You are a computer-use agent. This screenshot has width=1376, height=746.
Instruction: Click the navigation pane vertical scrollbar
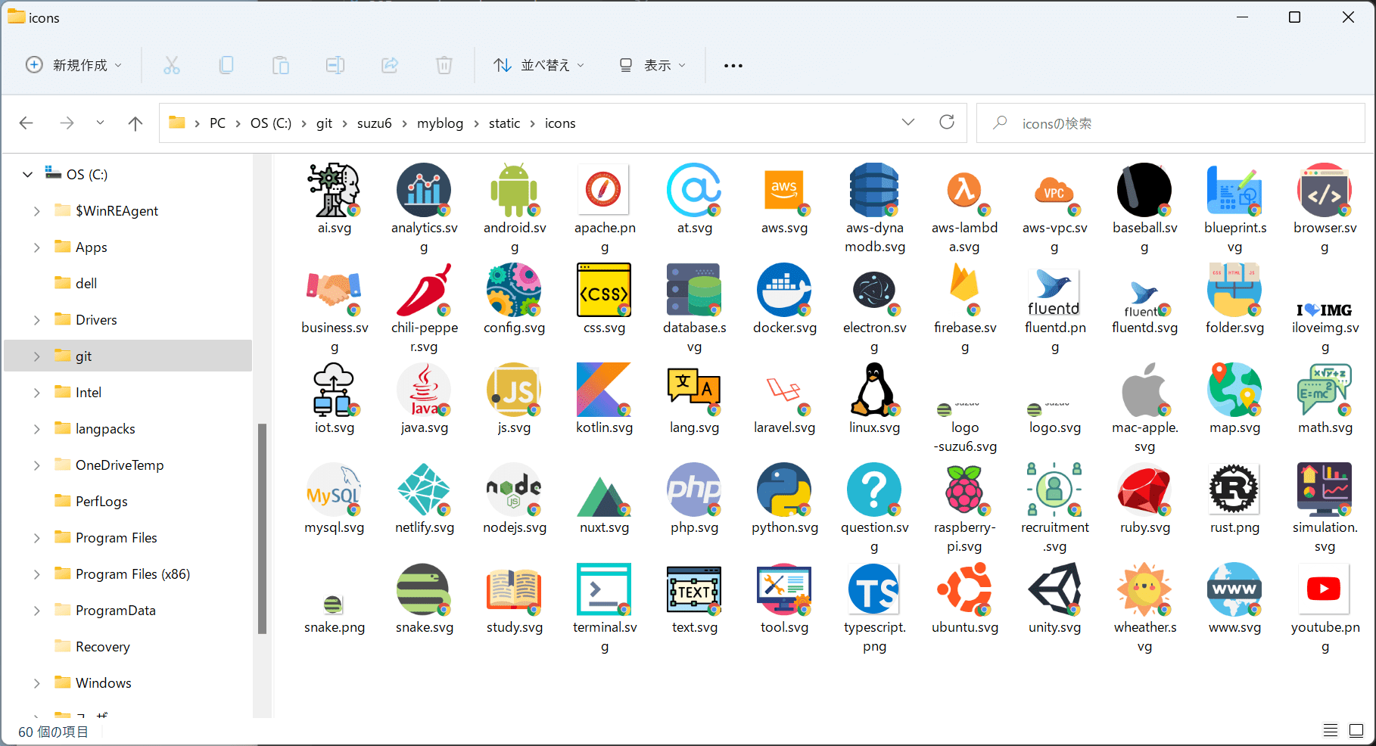point(262,528)
